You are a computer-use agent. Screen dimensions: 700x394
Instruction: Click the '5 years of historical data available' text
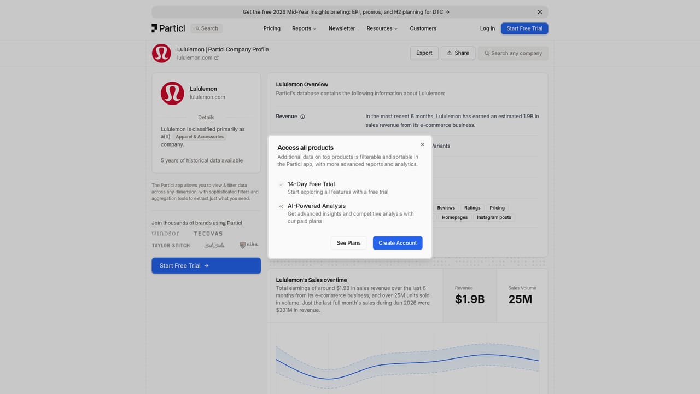[x=202, y=160]
